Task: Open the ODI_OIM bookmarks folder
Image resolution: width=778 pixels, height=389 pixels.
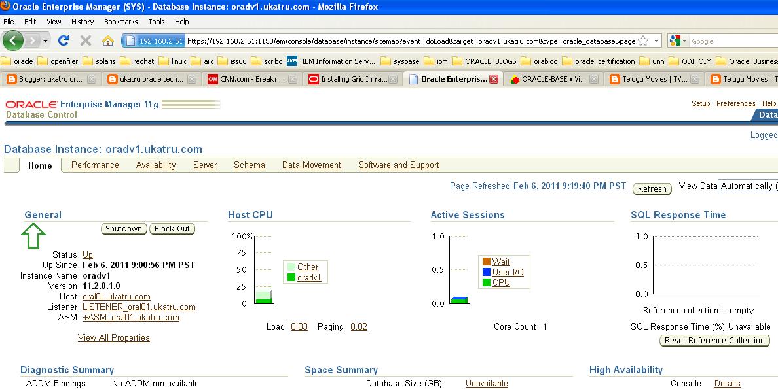Action: pos(690,61)
